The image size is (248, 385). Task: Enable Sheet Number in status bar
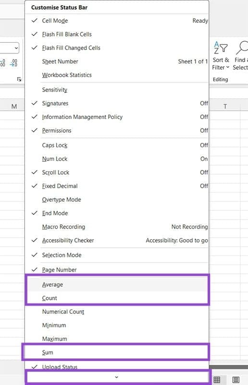117,62
